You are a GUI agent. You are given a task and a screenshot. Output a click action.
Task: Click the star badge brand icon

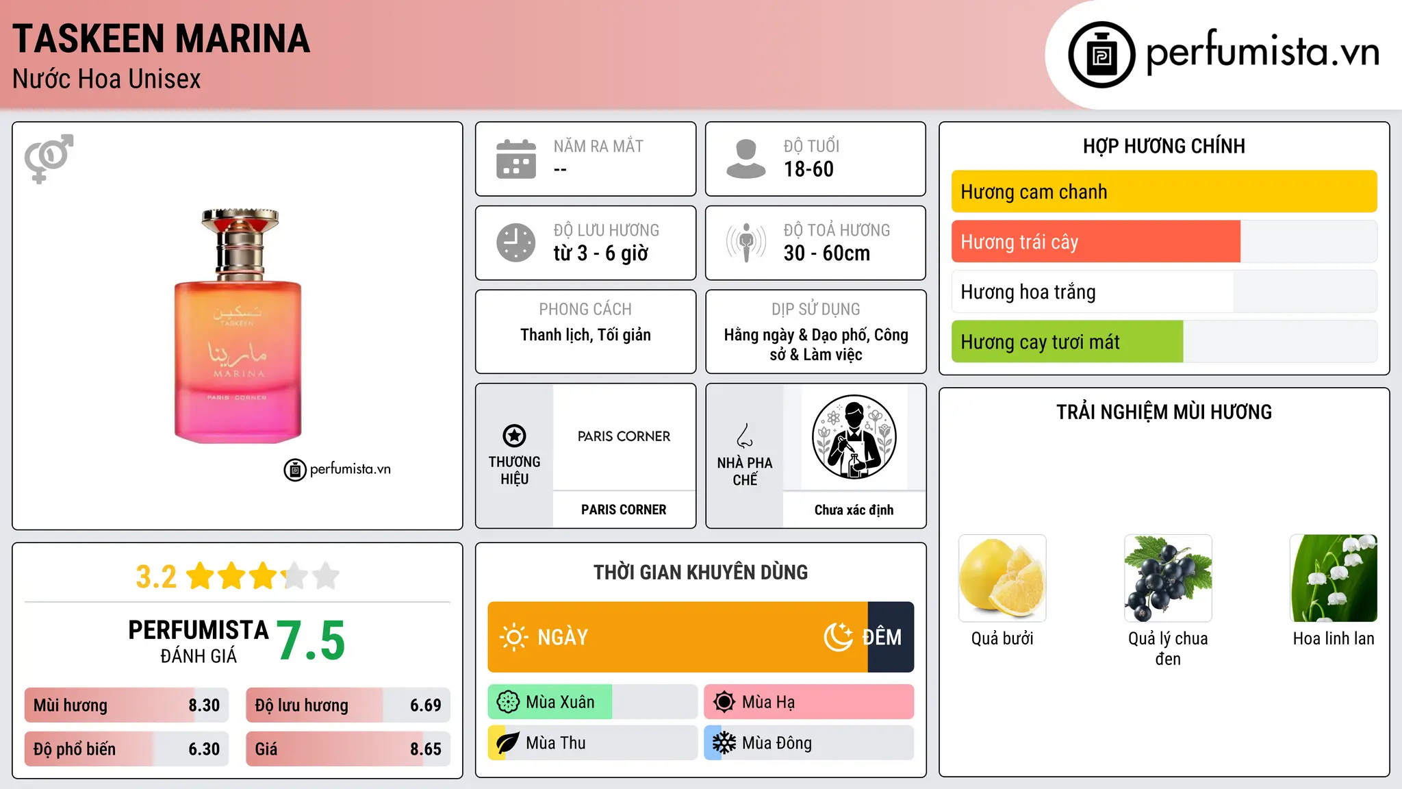pos(514,436)
